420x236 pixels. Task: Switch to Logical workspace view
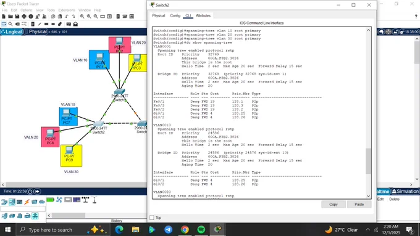pyautogui.click(x=12, y=31)
